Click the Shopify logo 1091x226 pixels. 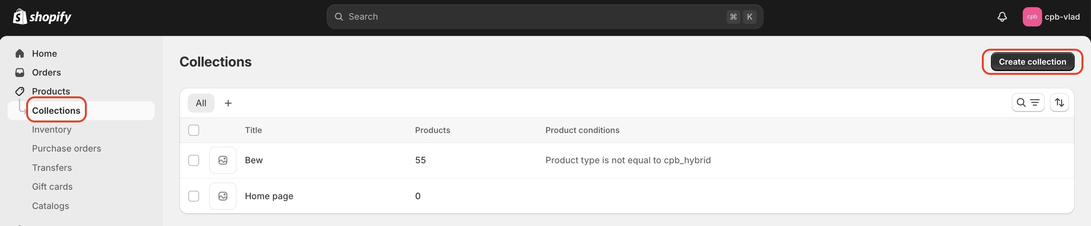click(42, 17)
